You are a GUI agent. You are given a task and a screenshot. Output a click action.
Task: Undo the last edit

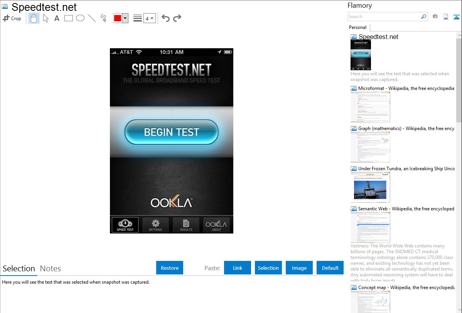coord(165,18)
